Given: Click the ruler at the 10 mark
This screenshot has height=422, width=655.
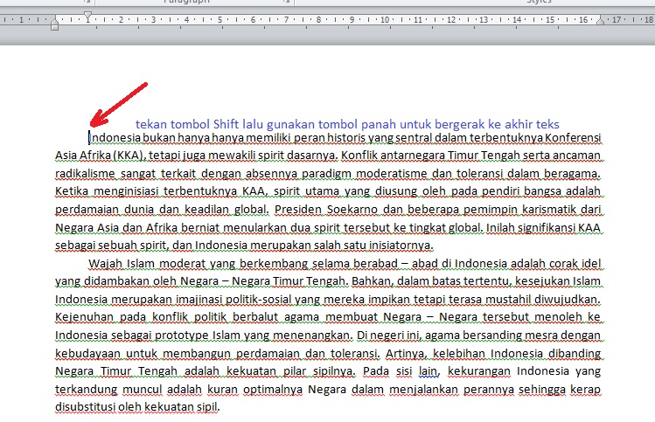Looking at the screenshot, I should coord(385,19).
